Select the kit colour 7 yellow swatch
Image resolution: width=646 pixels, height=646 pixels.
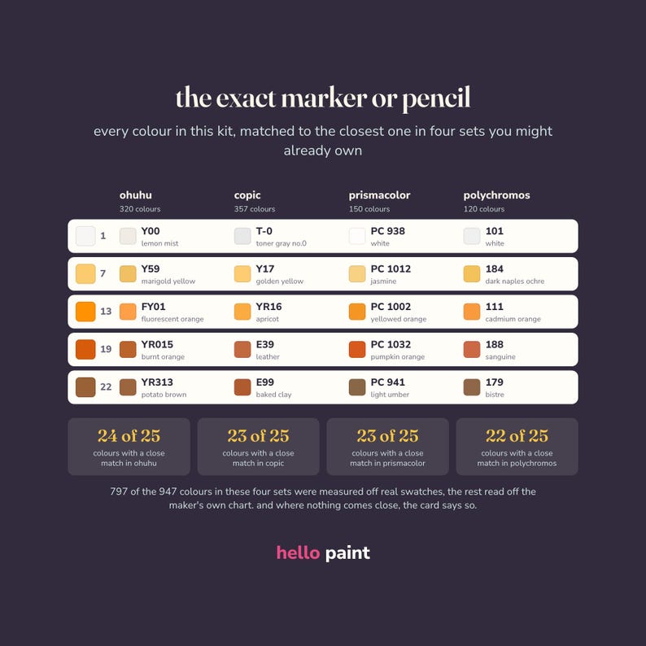point(85,274)
